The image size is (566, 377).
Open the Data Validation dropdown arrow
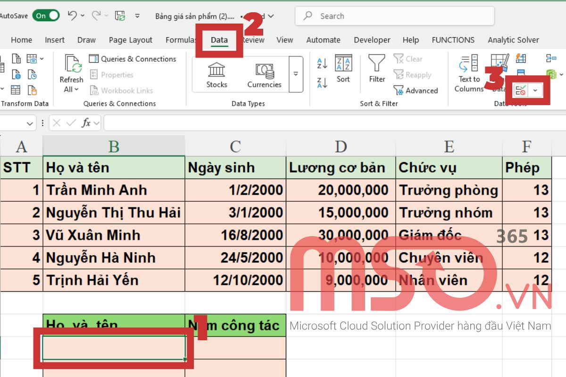pyautogui.click(x=535, y=90)
